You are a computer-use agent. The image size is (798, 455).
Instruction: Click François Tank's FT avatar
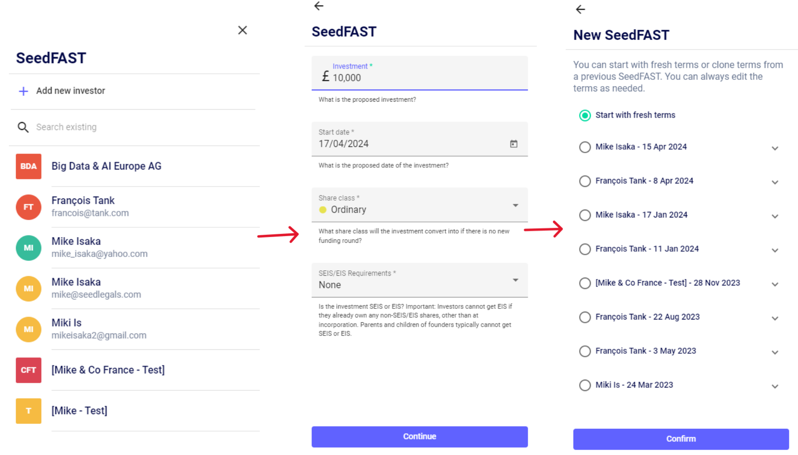[28, 207]
